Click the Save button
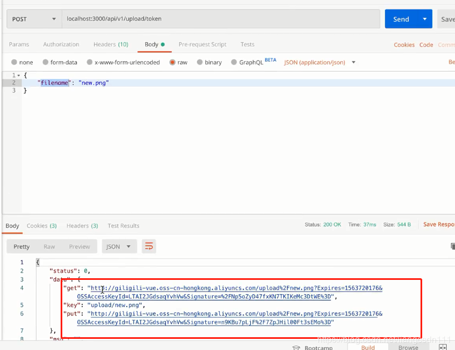 pyautogui.click(x=447, y=19)
